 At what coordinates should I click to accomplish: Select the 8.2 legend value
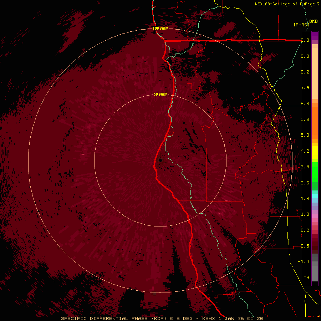coord(305,72)
